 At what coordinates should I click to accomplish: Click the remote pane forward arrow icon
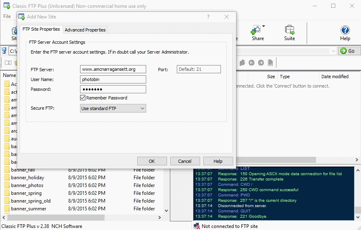click(261, 63)
